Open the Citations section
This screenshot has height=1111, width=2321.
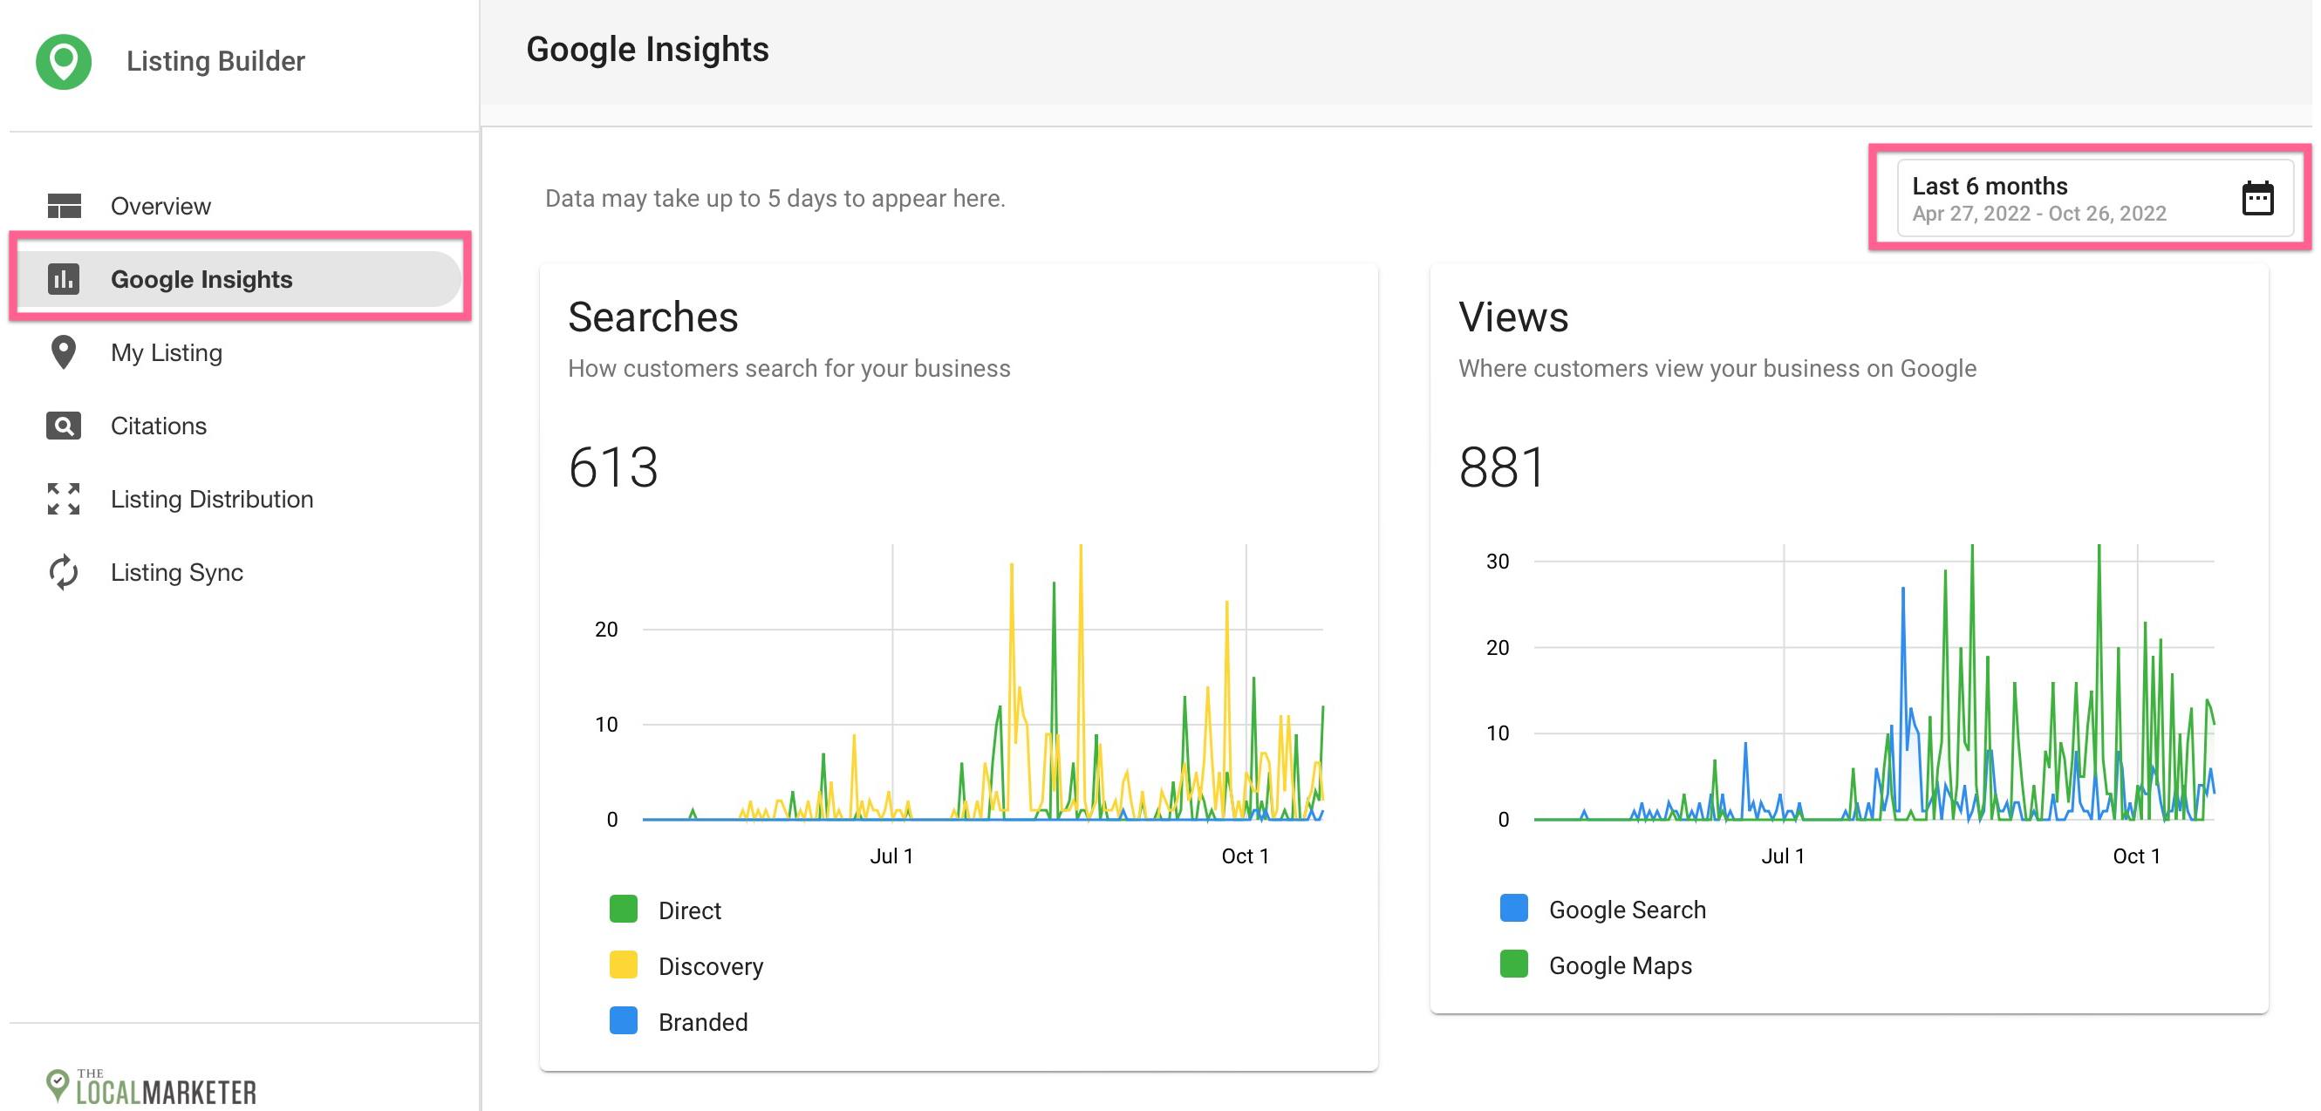pos(239,426)
